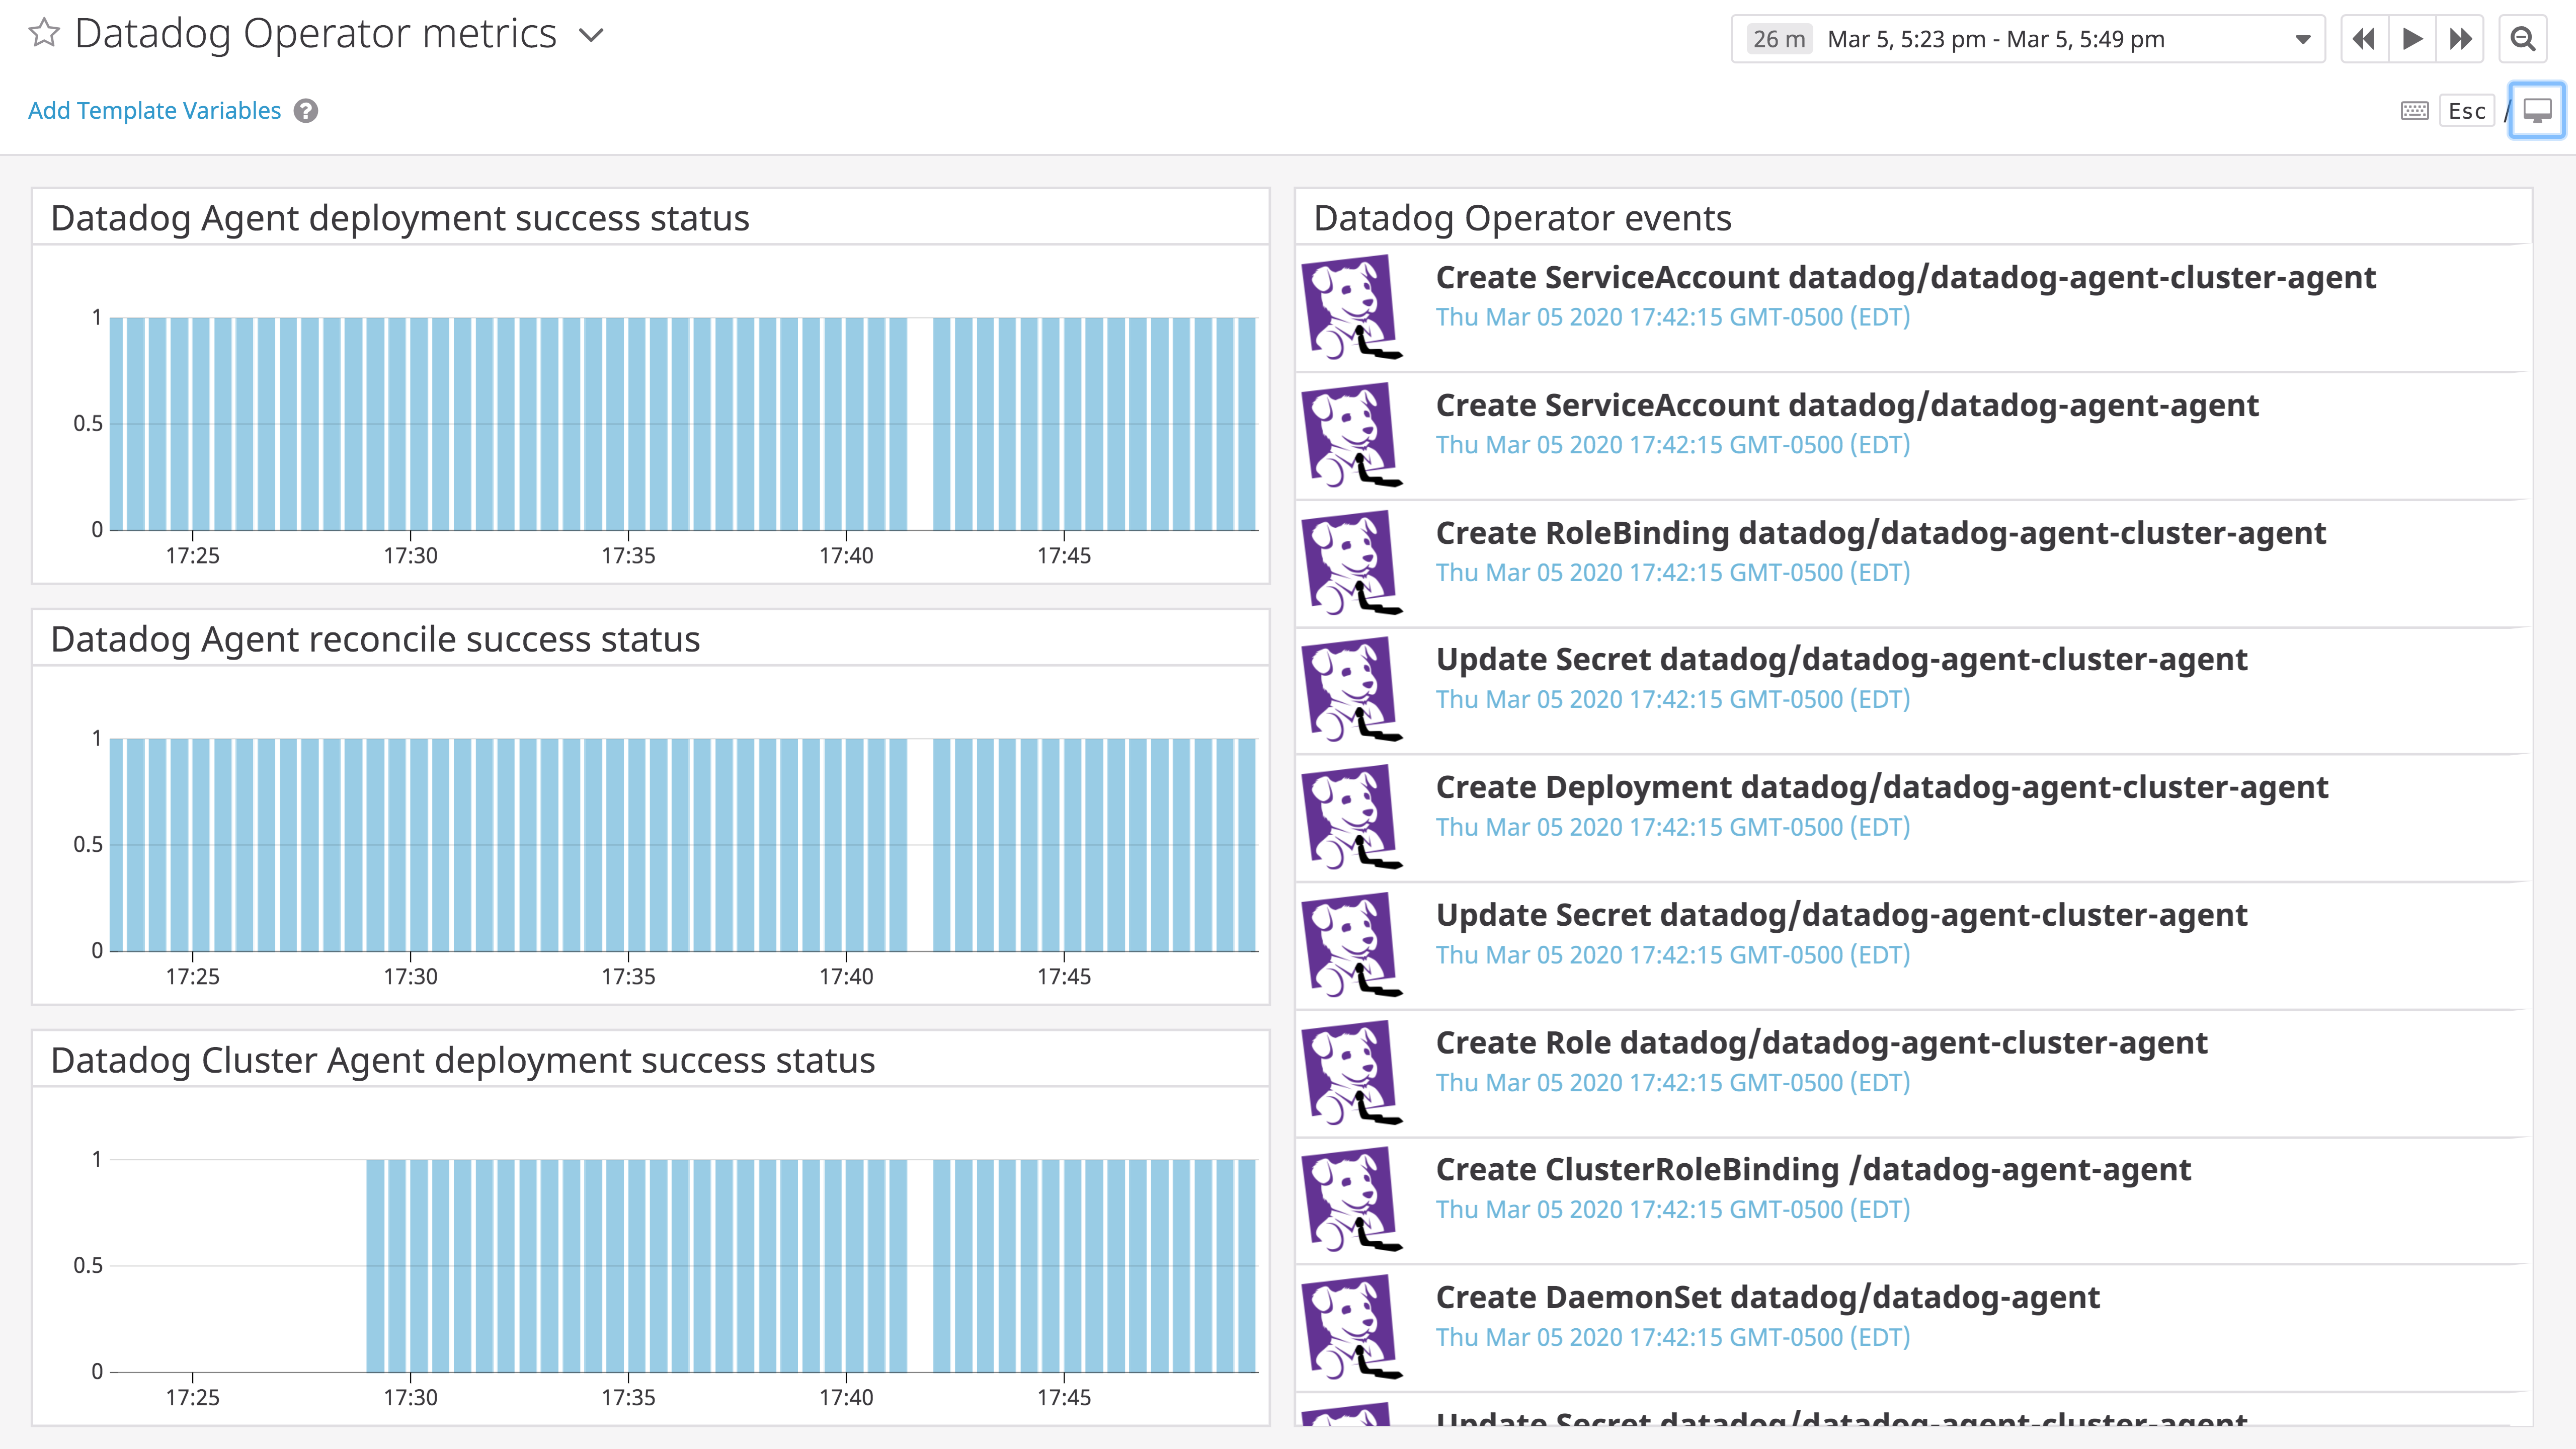Viewport: 2576px width, 1449px height.
Task: Open keyboard shortcuts keyboard icon
Action: pos(2414,111)
